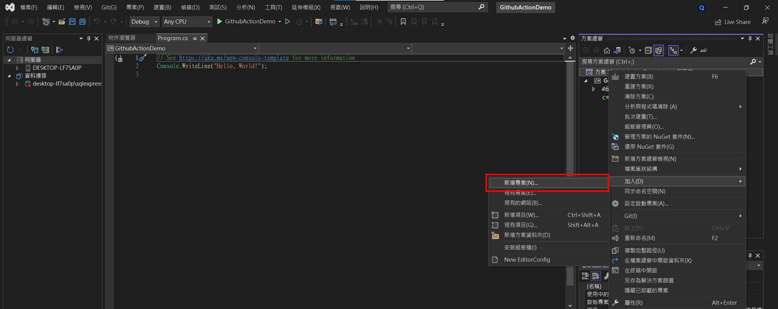Click the bookmark toggle toolbar icon
The height and width of the screenshot is (309, 778).
point(403,22)
